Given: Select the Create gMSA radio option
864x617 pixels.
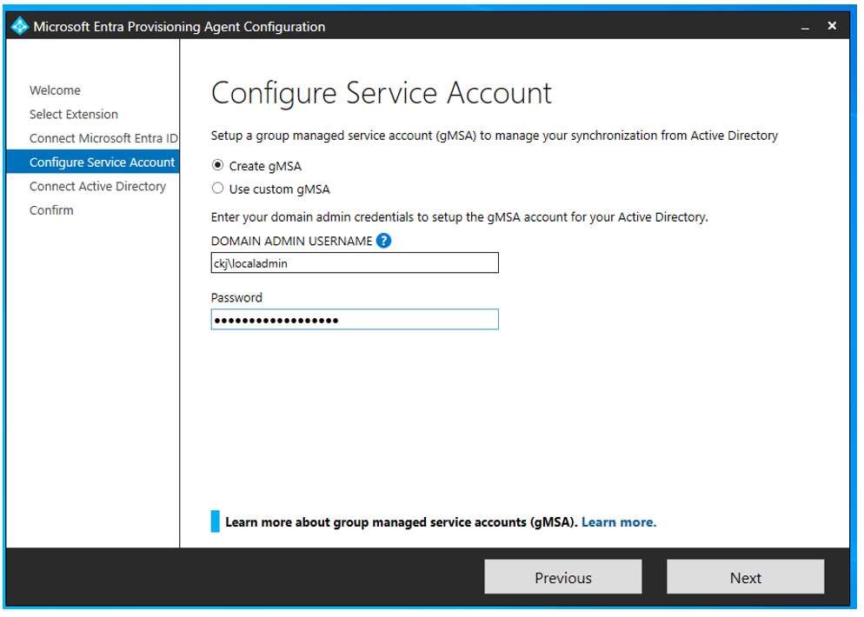Looking at the screenshot, I should 218,166.
